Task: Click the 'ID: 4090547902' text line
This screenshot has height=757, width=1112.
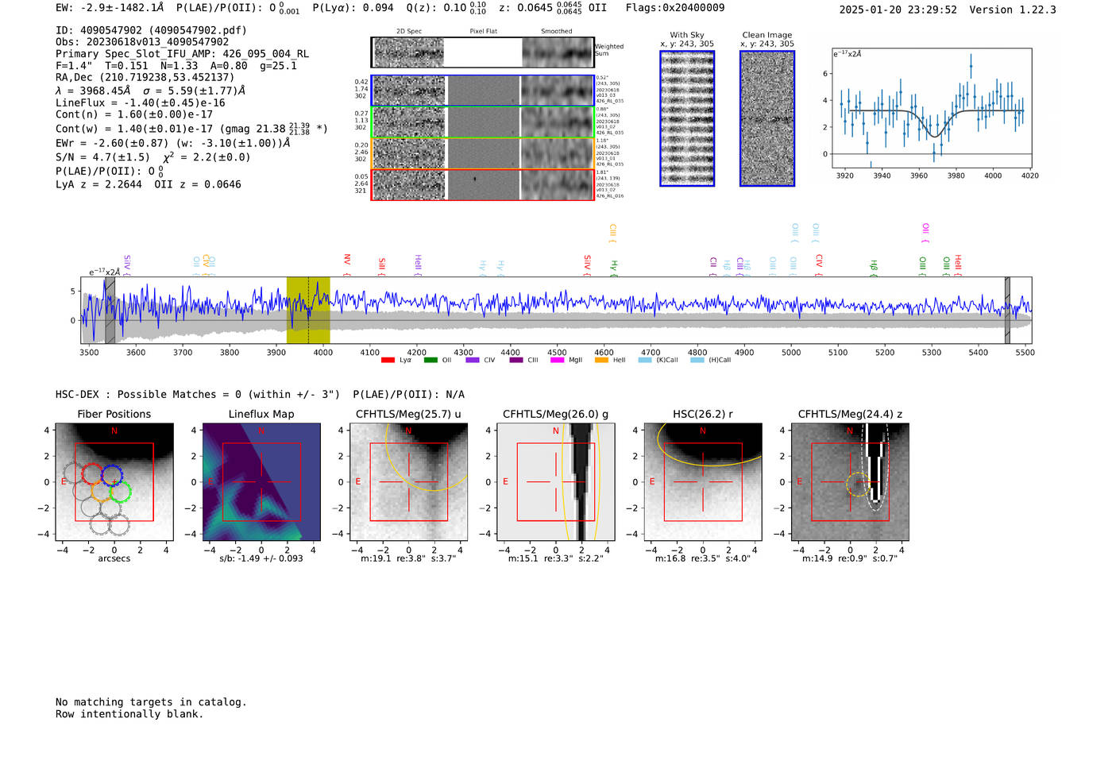Action: coord(151,30)
